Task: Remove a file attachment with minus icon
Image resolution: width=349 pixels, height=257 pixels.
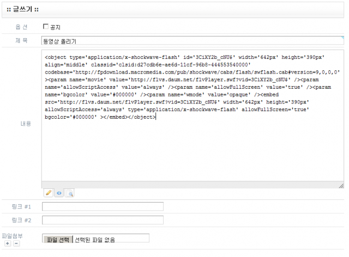Action: coord(16,243)
